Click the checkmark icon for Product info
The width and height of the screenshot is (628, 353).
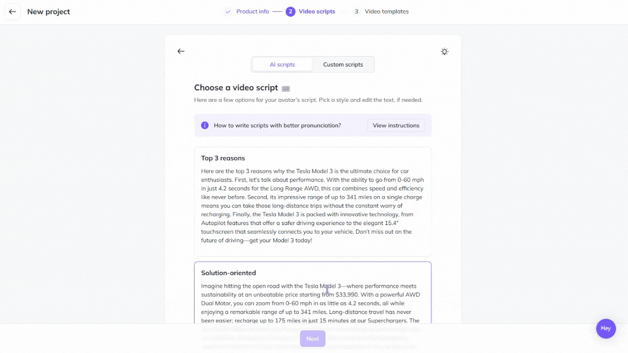click(x=228, y=11)
